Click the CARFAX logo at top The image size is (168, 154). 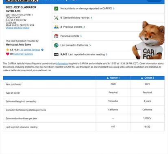(x=22, y=1)
